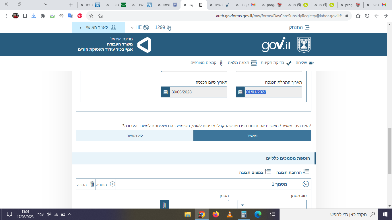Bookmark this page with star icon
Screen dimensions: 392x220
[x=91, y=16]
